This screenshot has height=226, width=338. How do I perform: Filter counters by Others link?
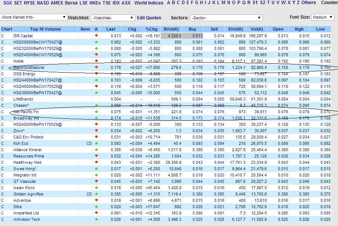(x=309, y=3)
